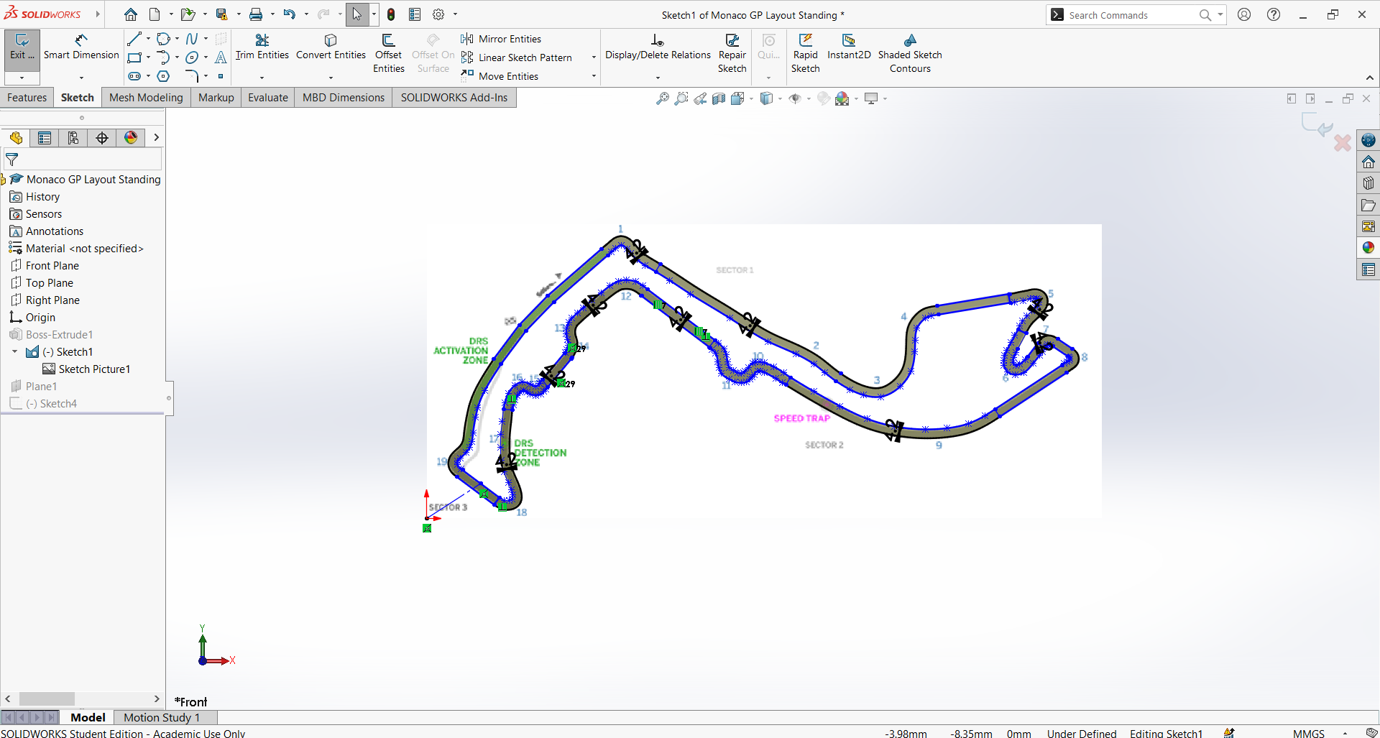Click the Offset Entities tool
Viewport: 1380px width, 738px height.
click(389, 53)
